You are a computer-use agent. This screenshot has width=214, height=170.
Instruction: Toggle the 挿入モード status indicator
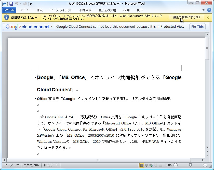pos(51,165)
